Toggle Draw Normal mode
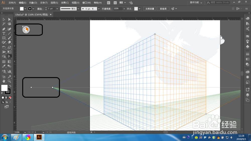 (x=3, y=102)
